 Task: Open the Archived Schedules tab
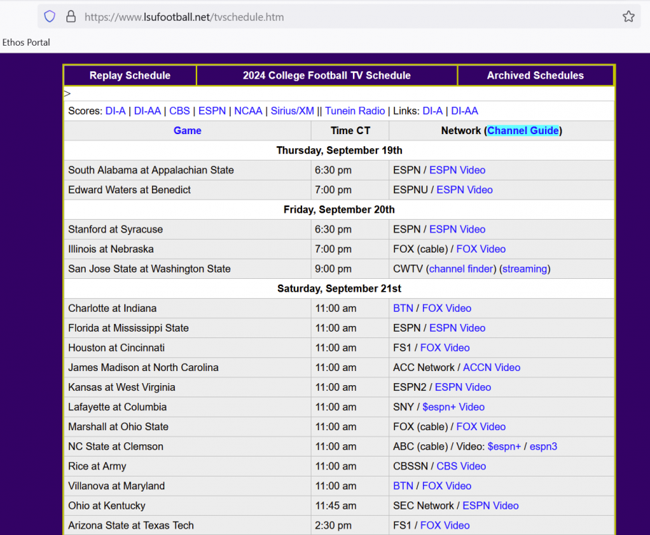click(x=535, y=76)
